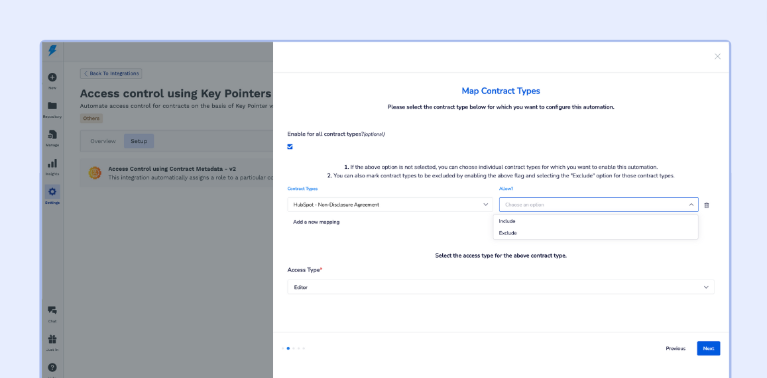Click the Settings icon in sidebar
The image size is (767, 378).
tap(52, 192)
